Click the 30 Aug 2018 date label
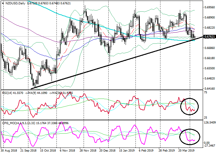The width and height of the screenshot is (216, 154). (9, 151)
